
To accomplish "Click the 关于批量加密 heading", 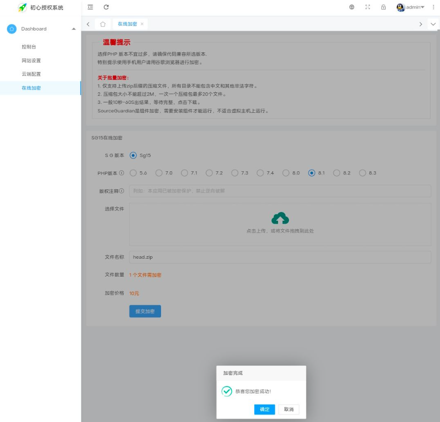I will [113, 77].
